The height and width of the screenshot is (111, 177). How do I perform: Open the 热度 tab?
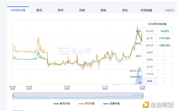click(82, 10)
